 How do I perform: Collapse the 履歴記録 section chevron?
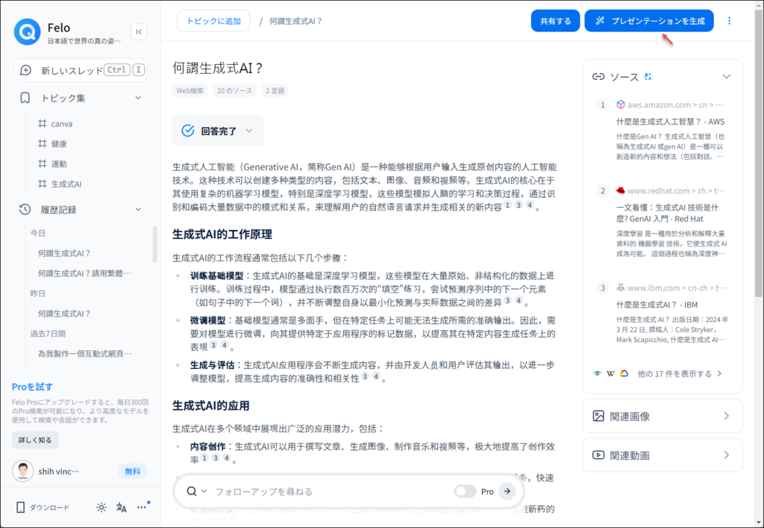click(x=138, y=210)
